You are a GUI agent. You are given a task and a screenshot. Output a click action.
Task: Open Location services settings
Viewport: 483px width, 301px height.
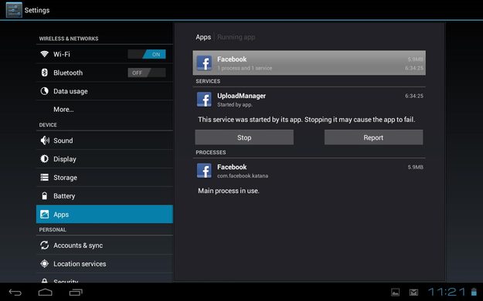click(x=104, y=264)
